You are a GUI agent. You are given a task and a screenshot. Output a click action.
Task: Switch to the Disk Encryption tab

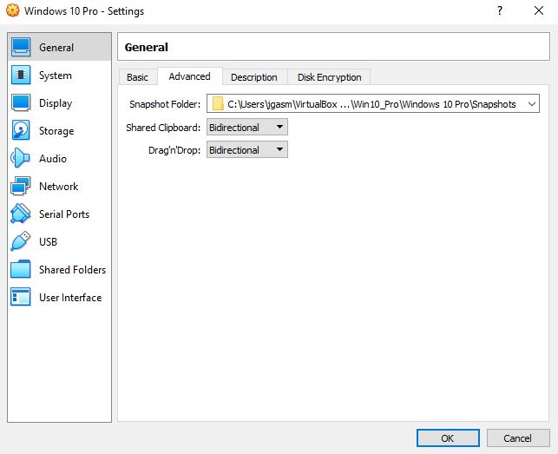pos(329,77)
